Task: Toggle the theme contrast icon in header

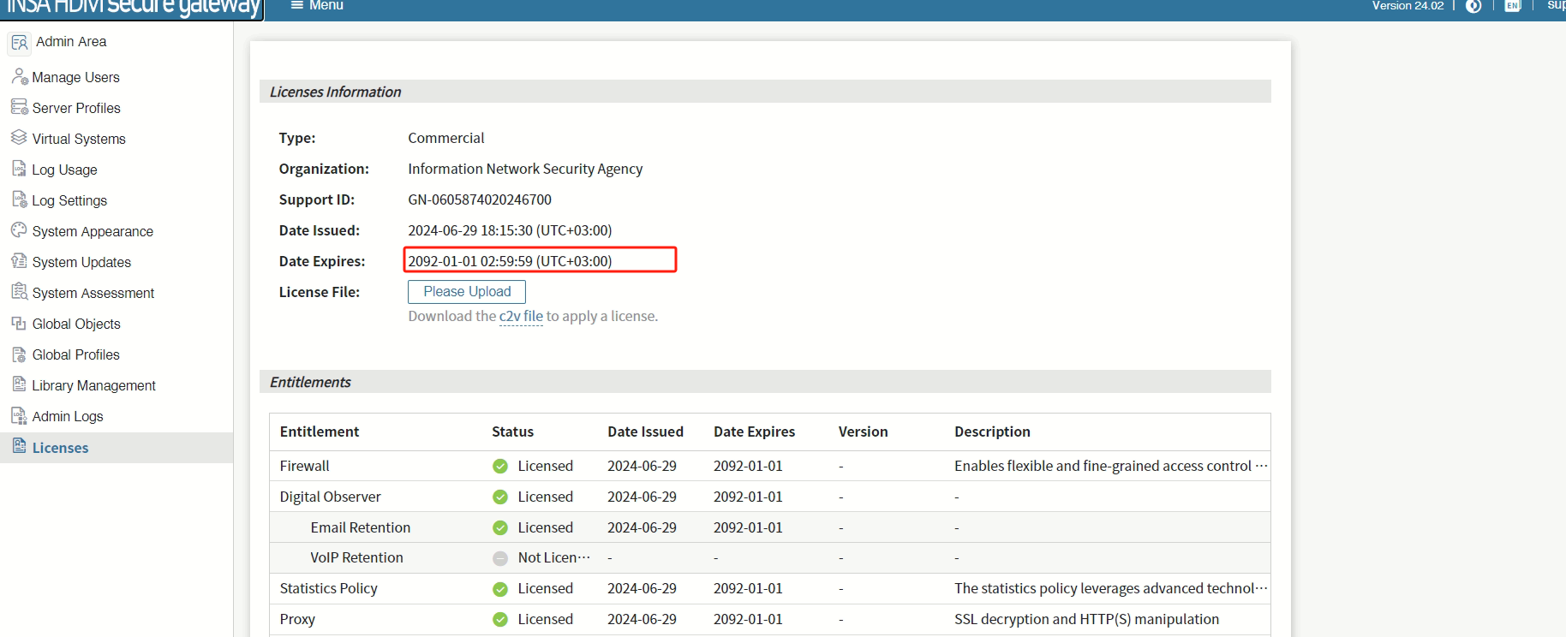Action: pos(1473,6)
